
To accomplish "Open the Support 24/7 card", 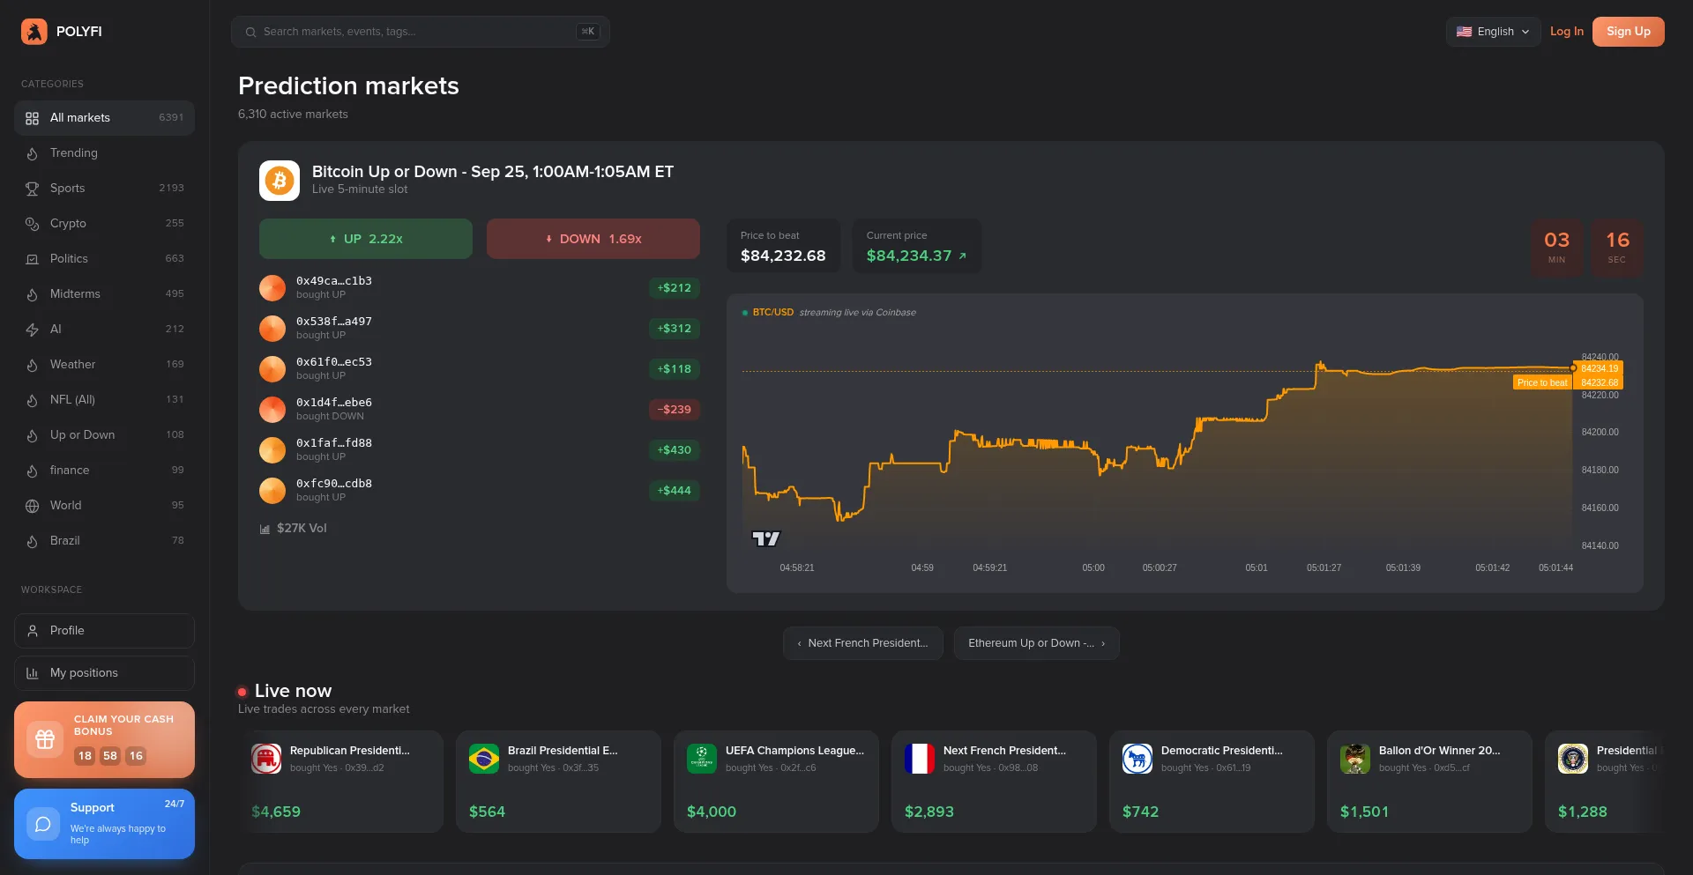I will point(104,824).
